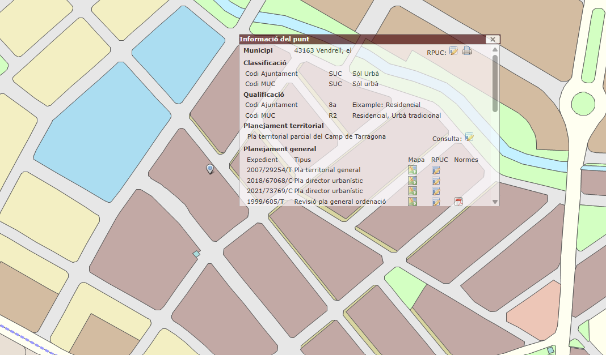Viewport: 606px width, 355px height.
Task: Click the blue info marker on map
Action: tap(210, 168)
